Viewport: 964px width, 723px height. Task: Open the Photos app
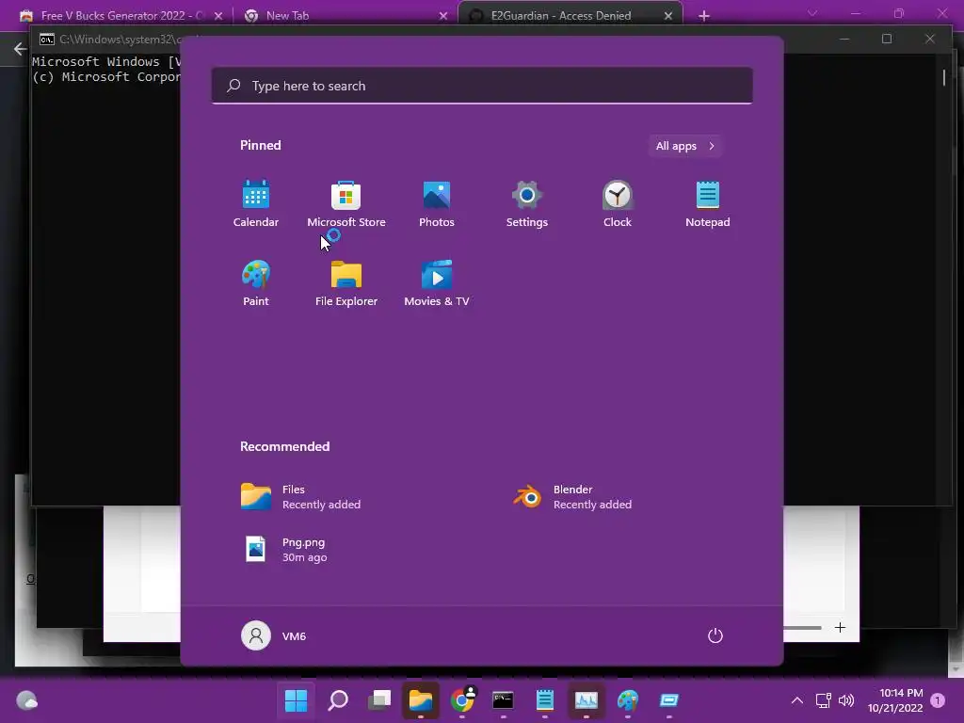point(437,204)
